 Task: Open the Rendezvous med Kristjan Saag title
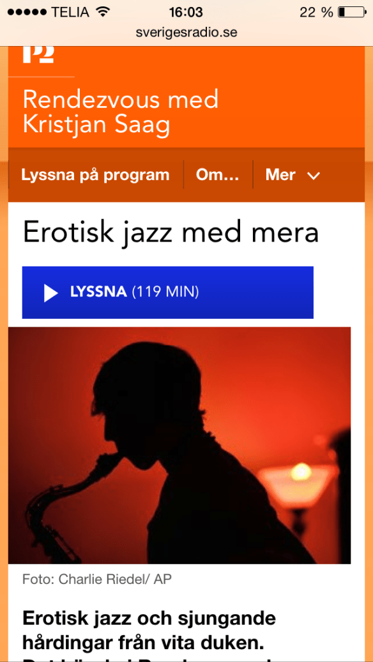(x=121, y=112)
